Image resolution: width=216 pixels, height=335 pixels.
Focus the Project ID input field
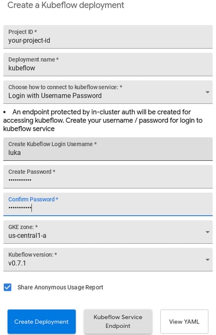click(108, 36)
